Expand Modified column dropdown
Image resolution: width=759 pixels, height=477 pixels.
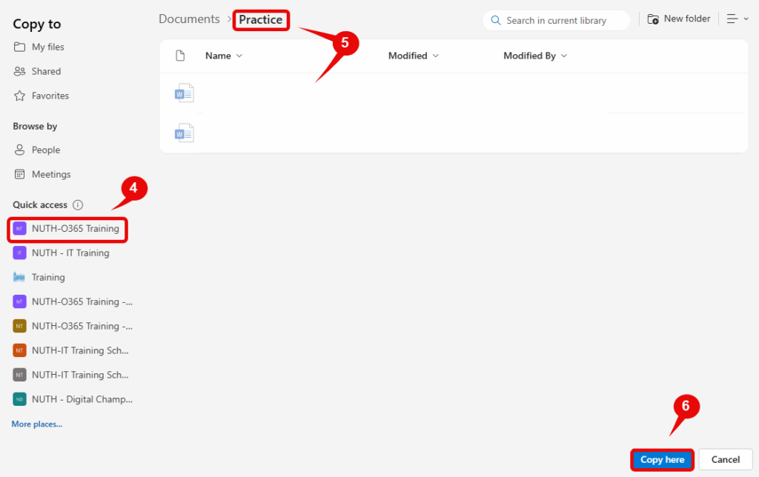click(414, 56)
